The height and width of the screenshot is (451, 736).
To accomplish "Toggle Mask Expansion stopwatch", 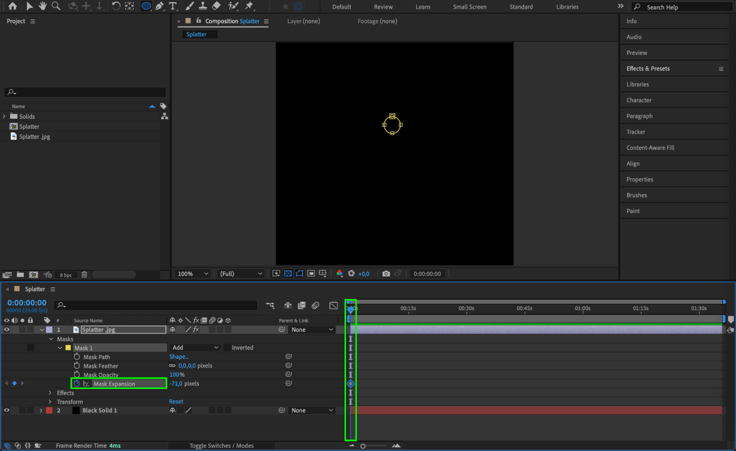I will coord(77,383).
